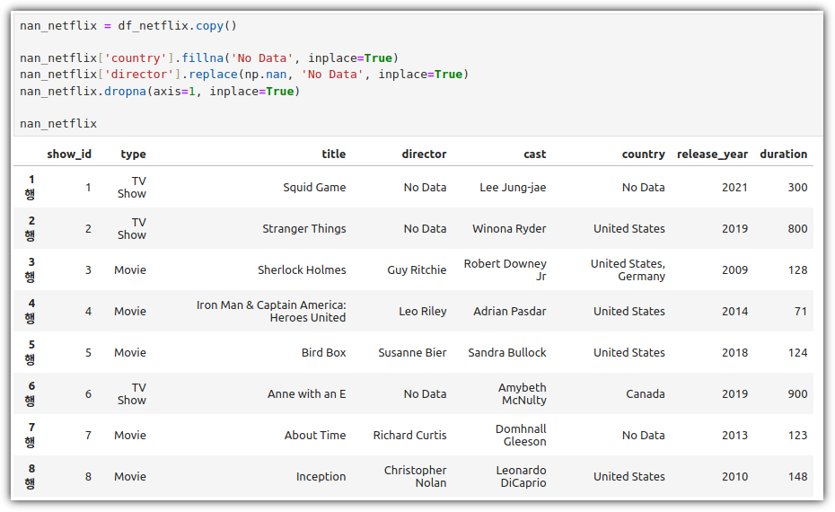Screen dimensions: 835x512
Task: Click duration value 123
Action: [797, 436]
